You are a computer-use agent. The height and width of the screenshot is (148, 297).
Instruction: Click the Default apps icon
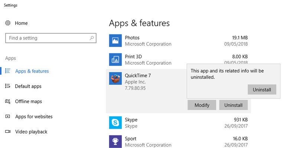pyautogui.click(x=7, y=86)
